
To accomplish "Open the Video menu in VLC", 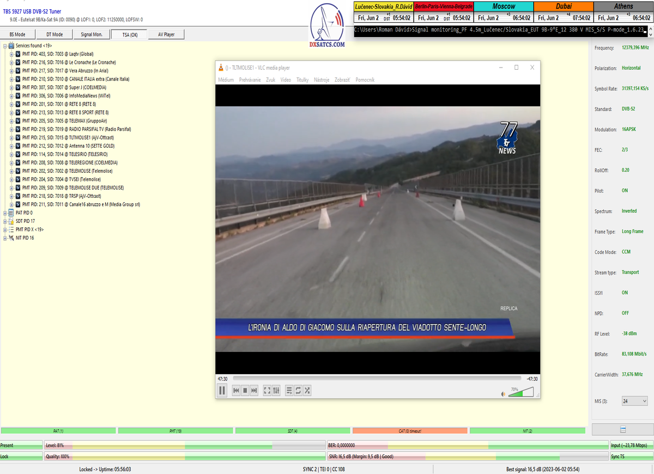I will click(286, 80).
